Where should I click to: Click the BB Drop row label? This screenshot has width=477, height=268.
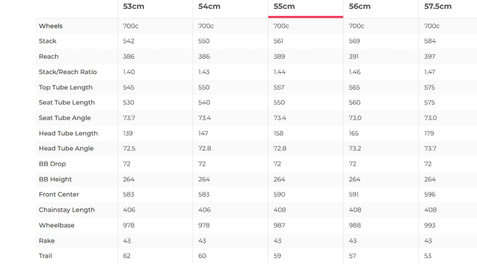[52, 164]
